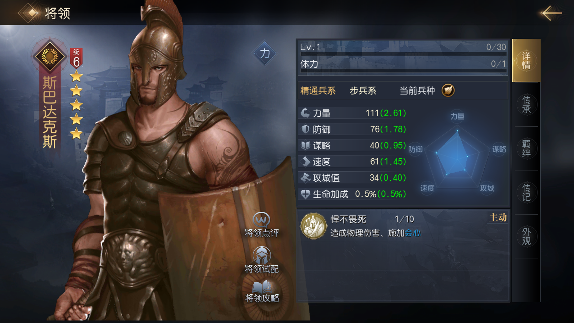Open the 传承 tab
Image resolution: width=574 pixels, height=323 pixels.
pyautogui.click(x=526, y=104)
